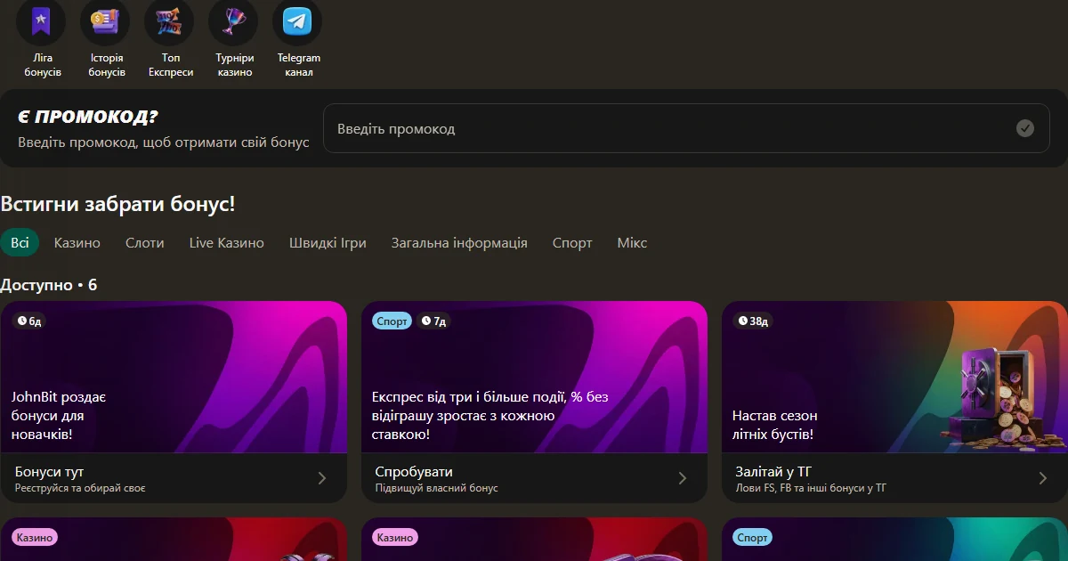This screenshot has width=1068, height=561.
Task: Select the Слоти filter tab
Action: coord(145,242)
